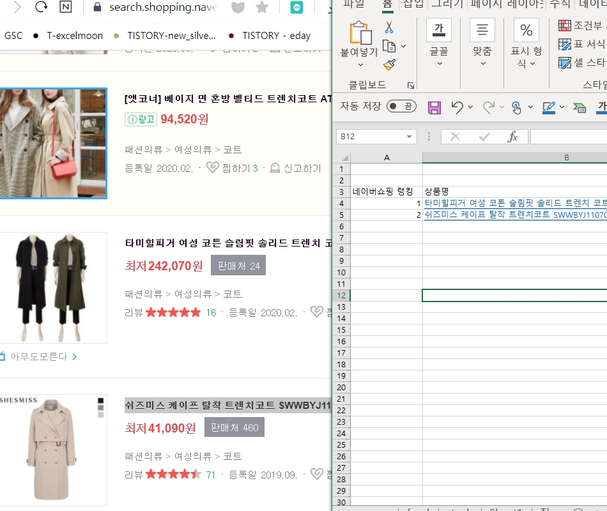The height and width of the screenshot is (511, 607).
Task: Open the 타미힐피거 product title link in browser
Action: point(228,243)
